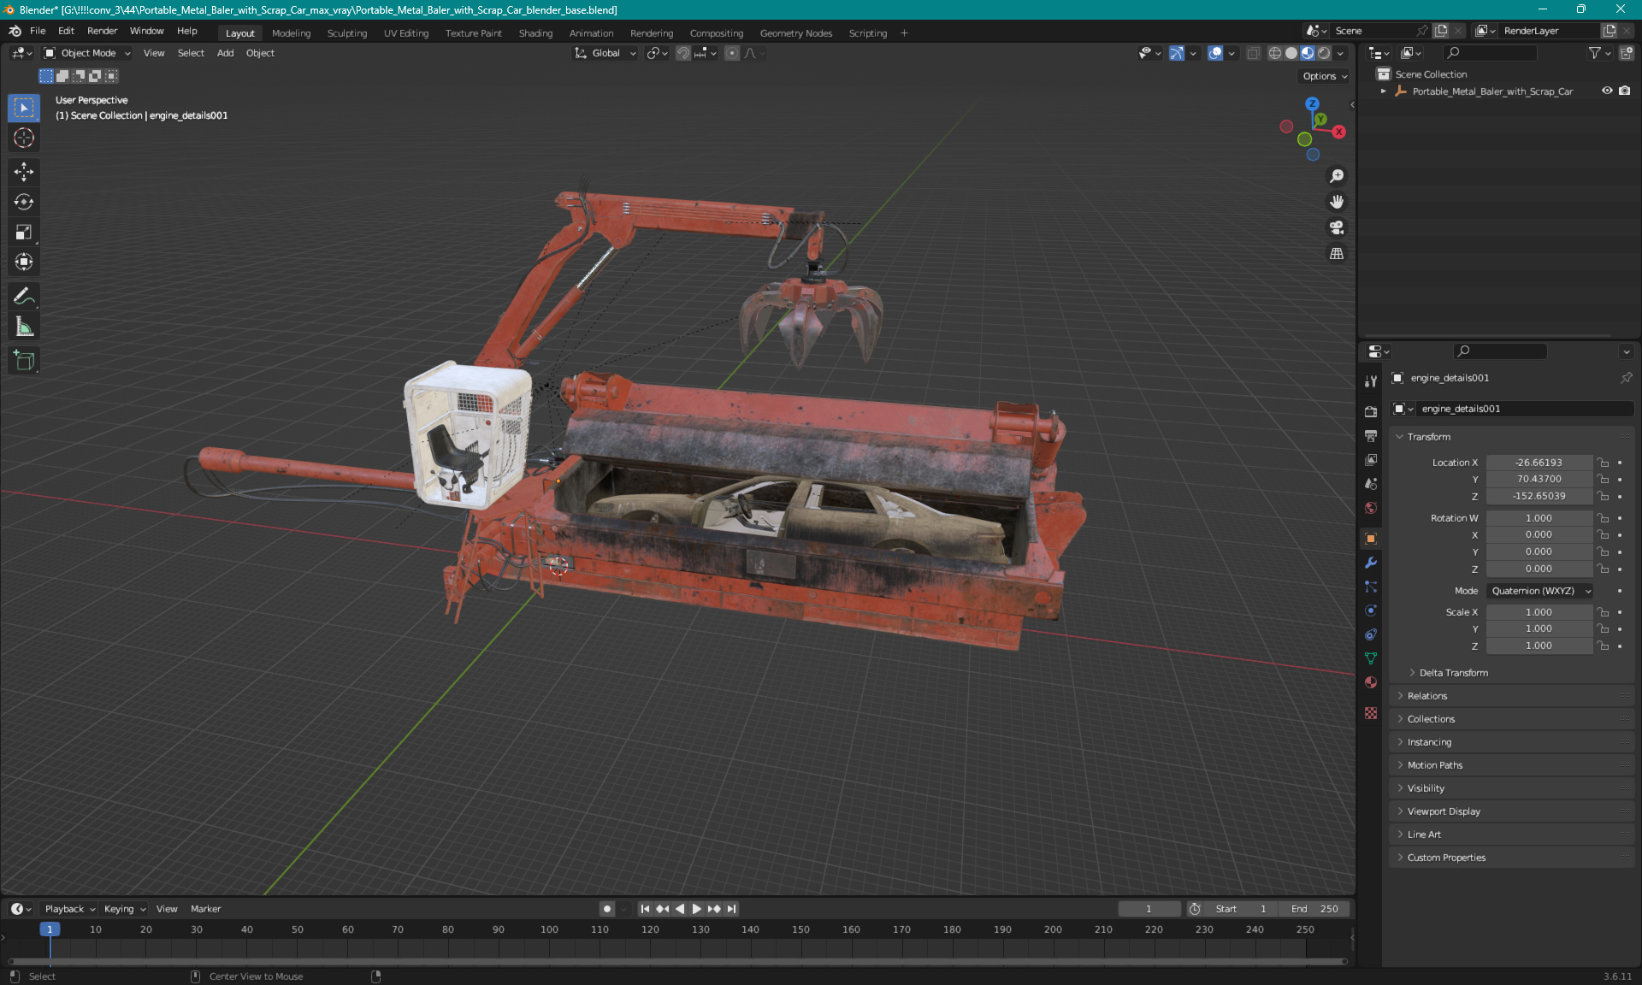1642x985 pixels.
Task: Open the Object Mode dropdown
Action: [x=87, y=53]
